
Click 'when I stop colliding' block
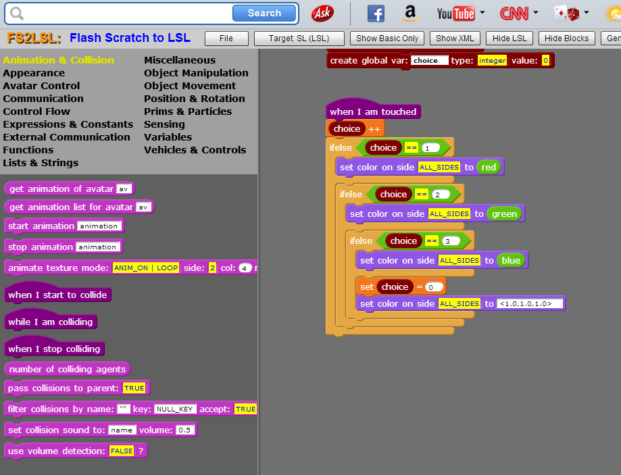point(54,349)
